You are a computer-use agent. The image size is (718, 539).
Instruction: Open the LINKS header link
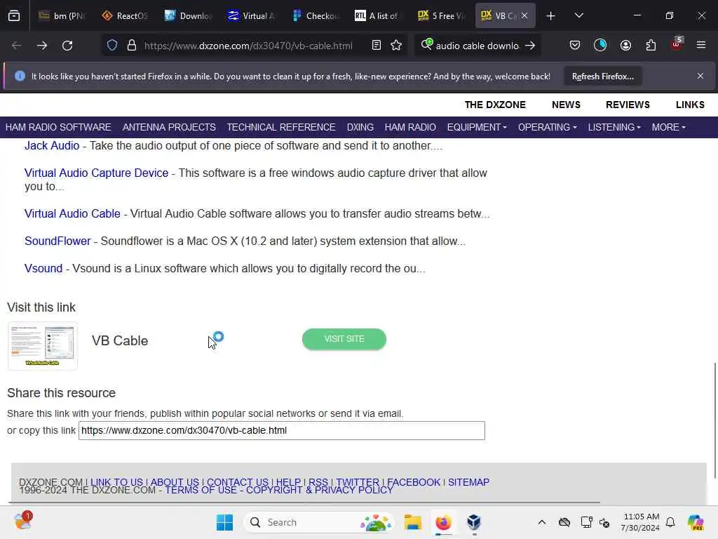point(690,105)
